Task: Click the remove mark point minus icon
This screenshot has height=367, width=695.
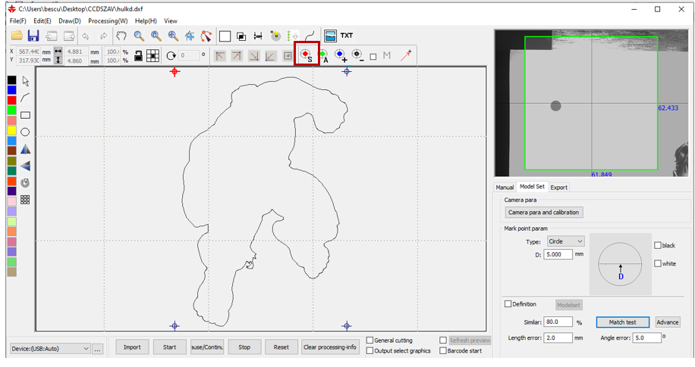Action: coord(357,55)
